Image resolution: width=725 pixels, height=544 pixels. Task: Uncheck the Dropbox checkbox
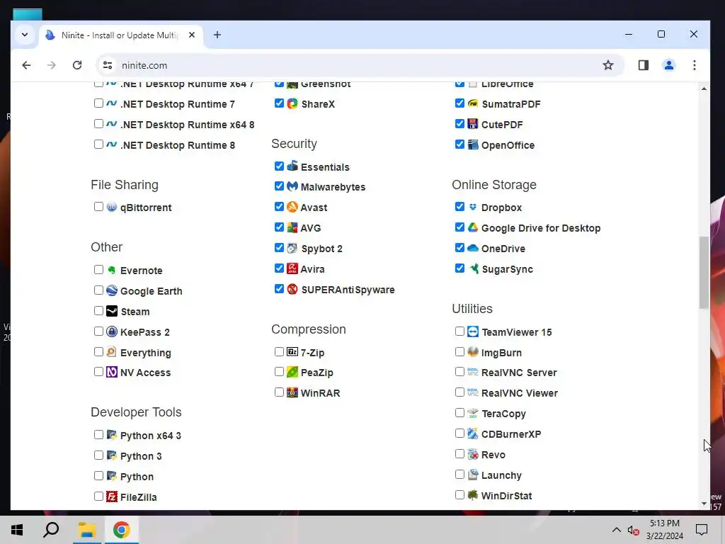tap(459, 206)
